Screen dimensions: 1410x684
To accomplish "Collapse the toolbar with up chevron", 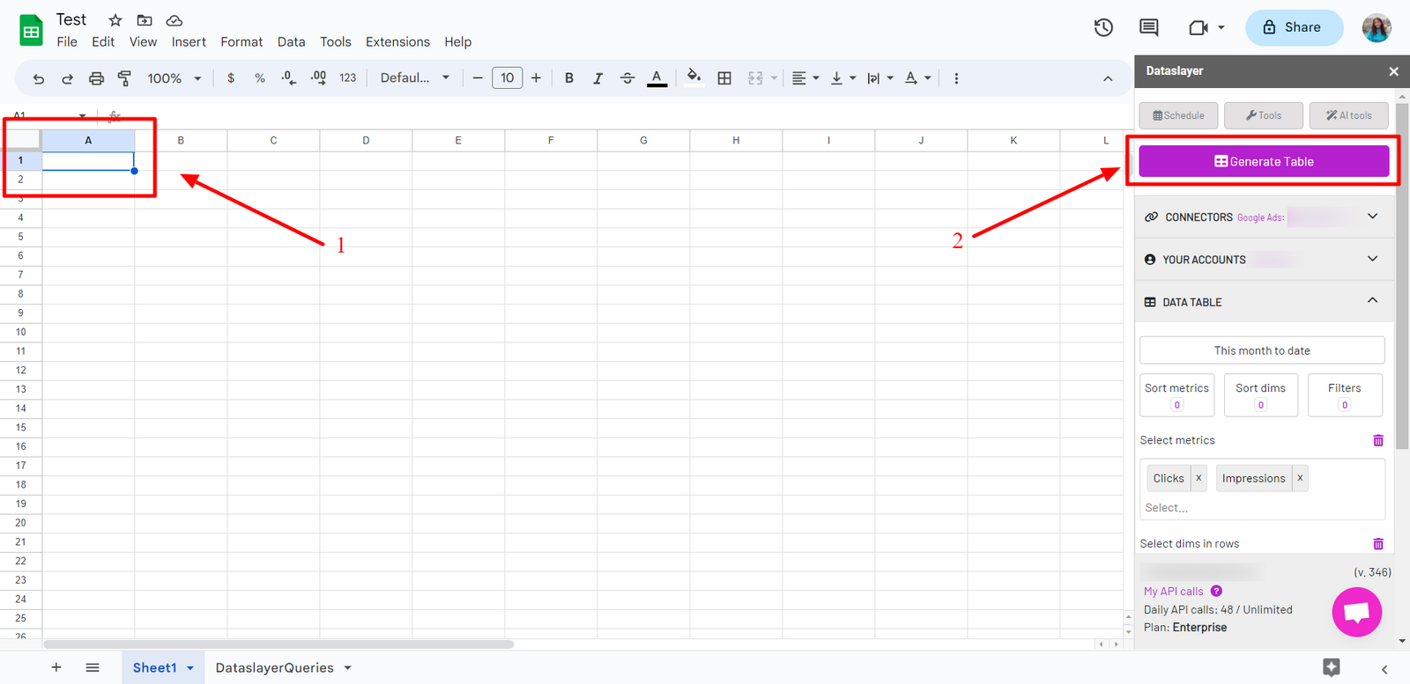I will 1108,78.
